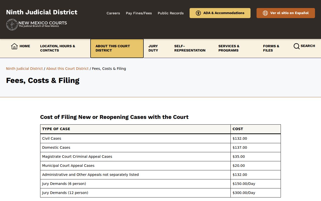
Task: Go to HOME in the navigation bar
Action: [x=21, y=46]
